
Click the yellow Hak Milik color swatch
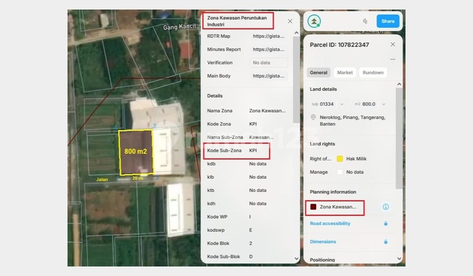click(340, 158)
